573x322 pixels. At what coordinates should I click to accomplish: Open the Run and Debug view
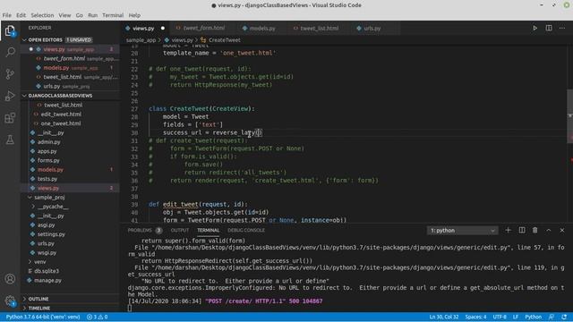click(10, 96)
